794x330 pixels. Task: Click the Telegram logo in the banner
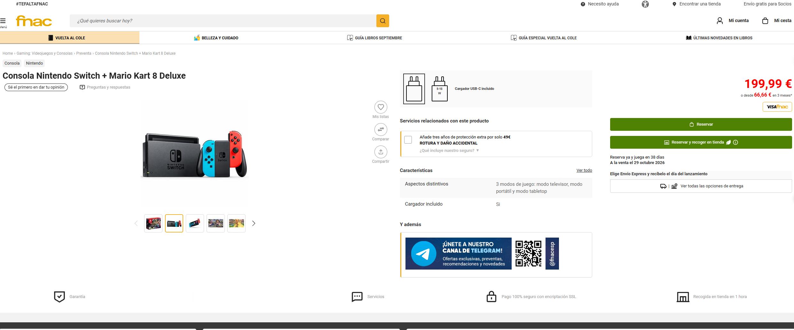(424, 254)
